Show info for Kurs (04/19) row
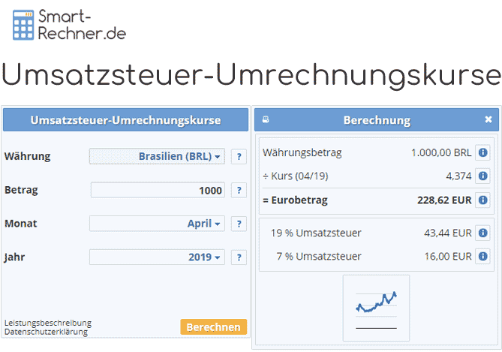 [482, 176]
